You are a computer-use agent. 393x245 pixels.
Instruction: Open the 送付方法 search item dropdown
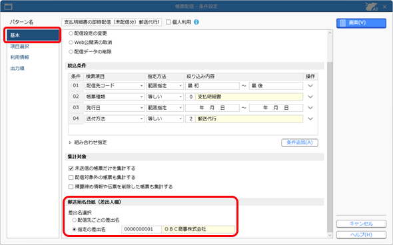tap(115, 119)
